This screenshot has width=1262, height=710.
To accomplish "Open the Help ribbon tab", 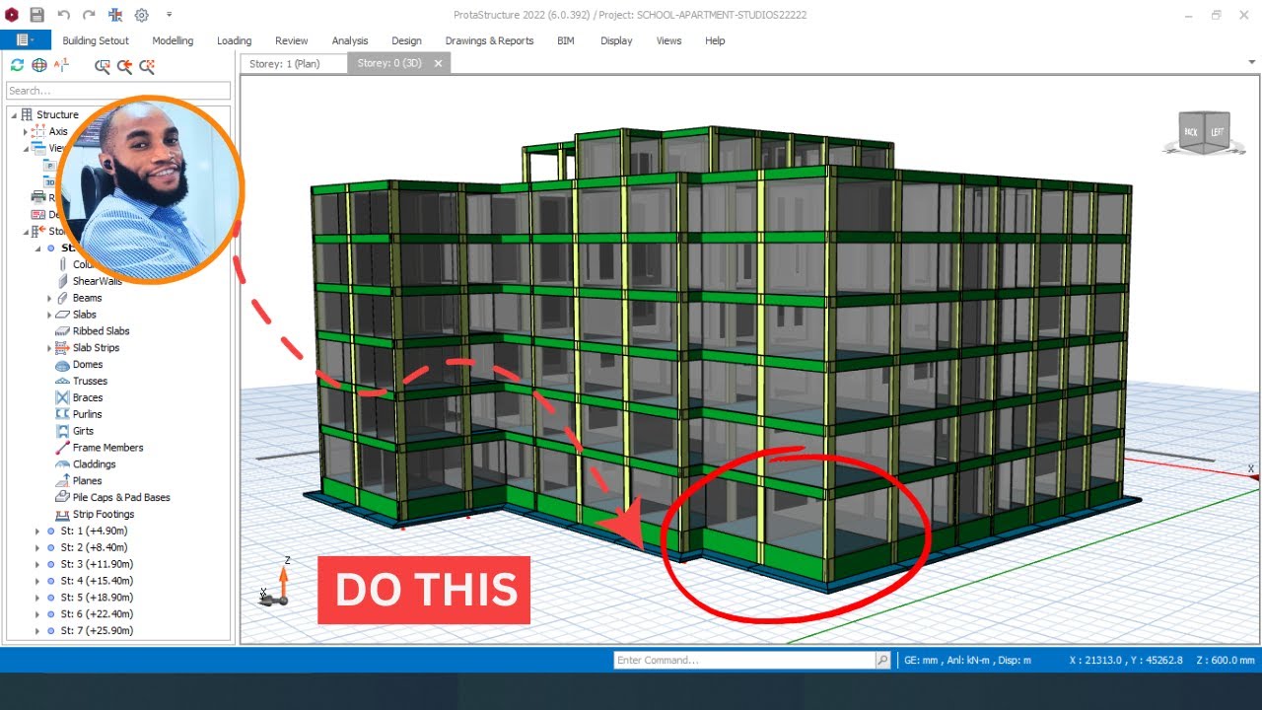I will point(715,40).
